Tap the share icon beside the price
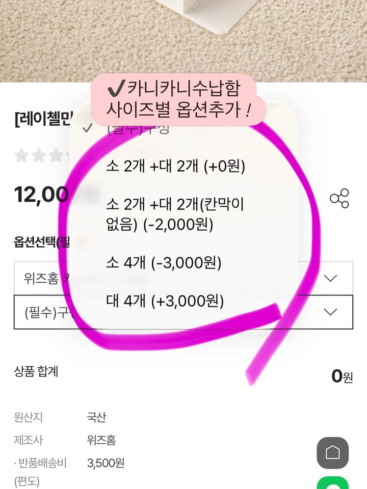367x489 pixels. coord(339,198)
